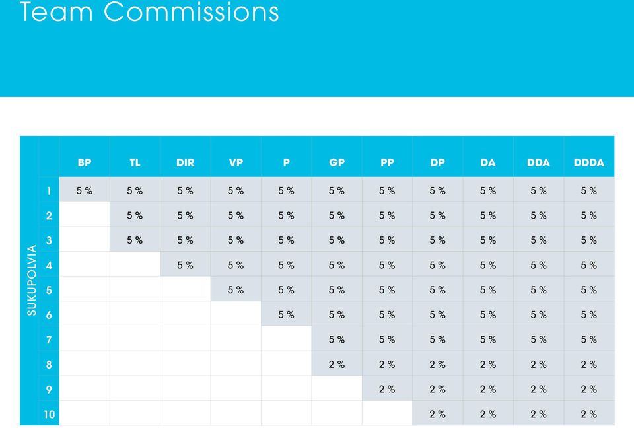Image resolution: width=634 pixels, height=428 pixels.
Task: Click the 2 % cell in GP row 8
Action: click(337, 364)
